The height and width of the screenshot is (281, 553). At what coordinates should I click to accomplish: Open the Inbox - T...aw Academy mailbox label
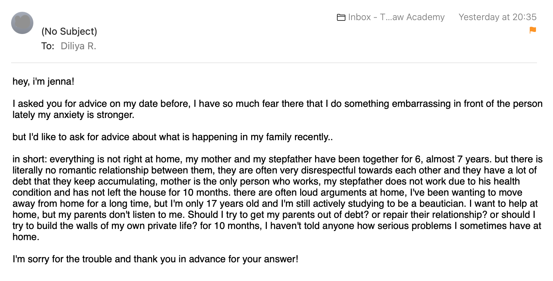tap(396, 17)
